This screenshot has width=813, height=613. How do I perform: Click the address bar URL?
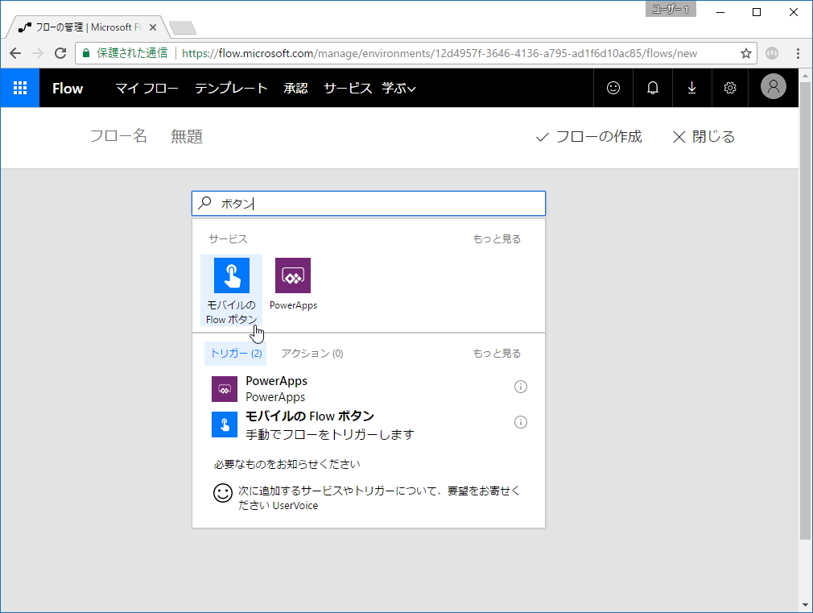coord(440,53)
